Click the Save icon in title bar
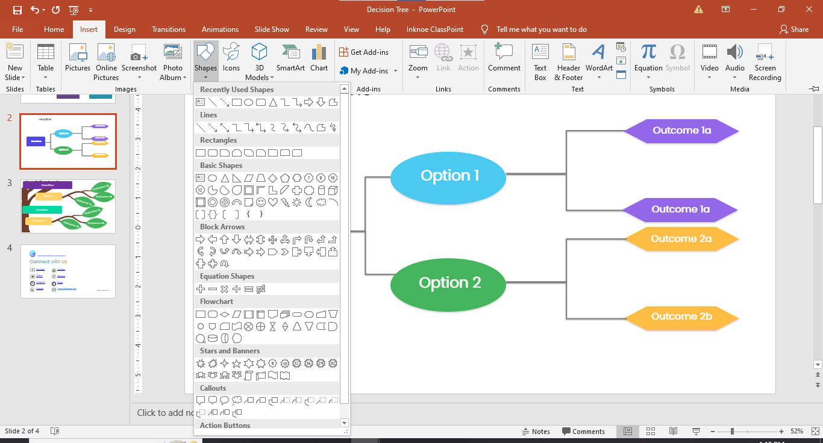 [x=17, y=10]
